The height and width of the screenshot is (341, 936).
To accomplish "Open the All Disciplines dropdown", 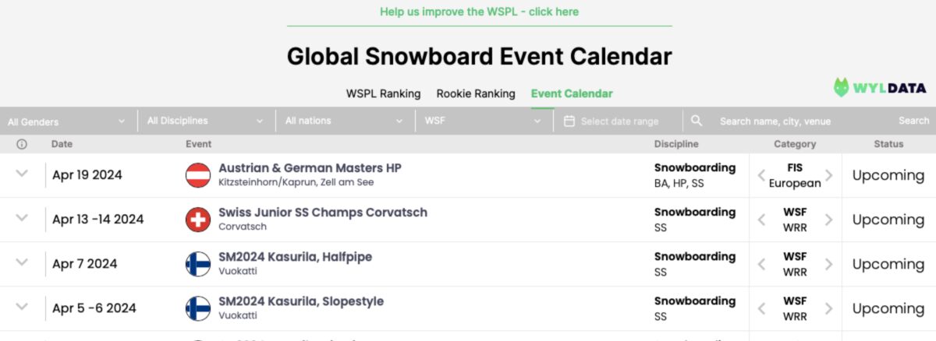I will [x=206, y=121].
